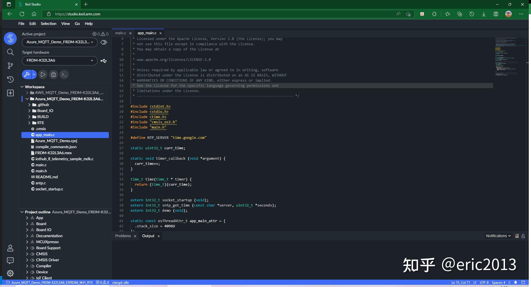Switch to the Problems panel tab

[123, 236]
